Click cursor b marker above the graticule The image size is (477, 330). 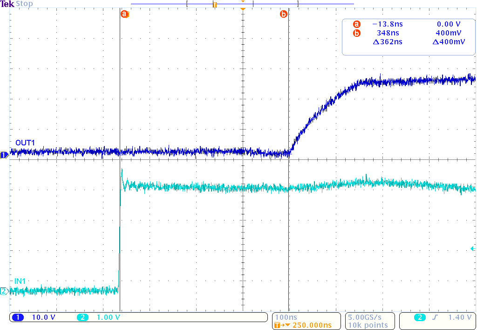pyautogui.click(x=283, y=14)
